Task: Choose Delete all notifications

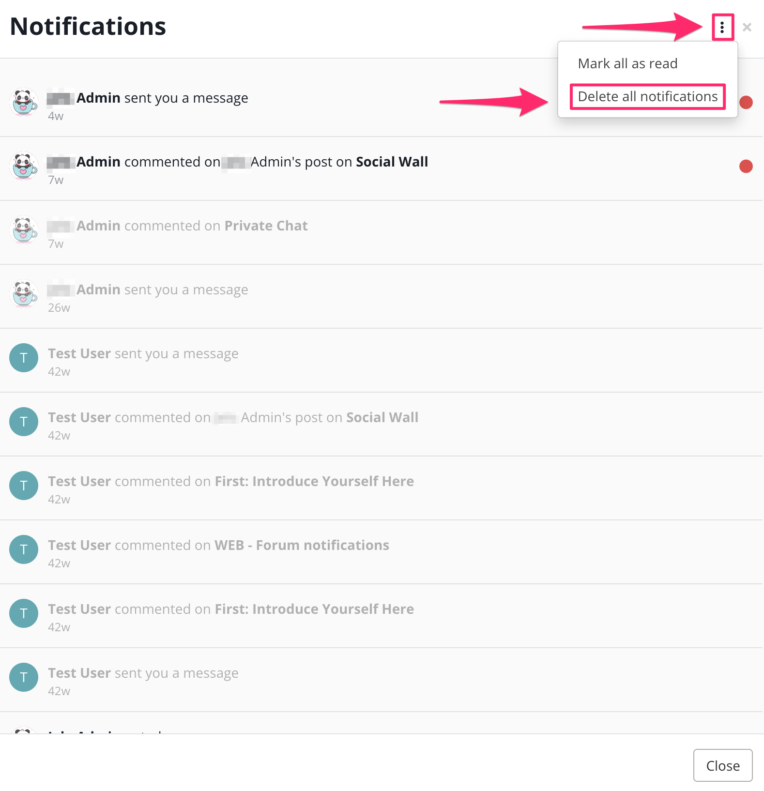Action: tap(647, 96)
